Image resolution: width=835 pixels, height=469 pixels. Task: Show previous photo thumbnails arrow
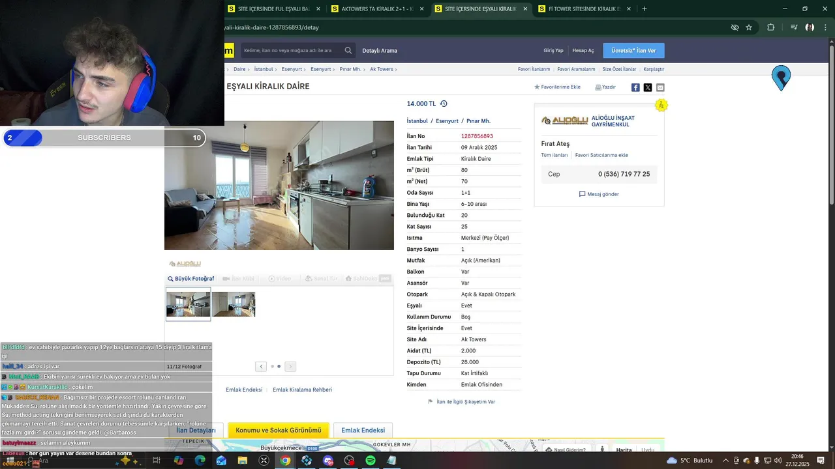pyautogui.click(x=261, y=366)
